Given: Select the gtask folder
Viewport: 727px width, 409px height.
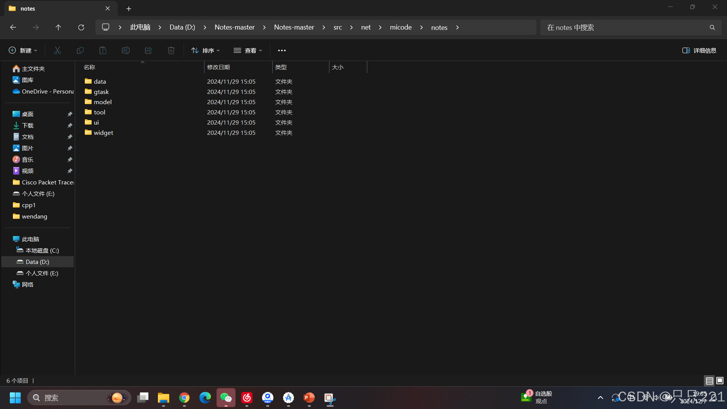Looking at the screenshot, I should click(101, 92).
